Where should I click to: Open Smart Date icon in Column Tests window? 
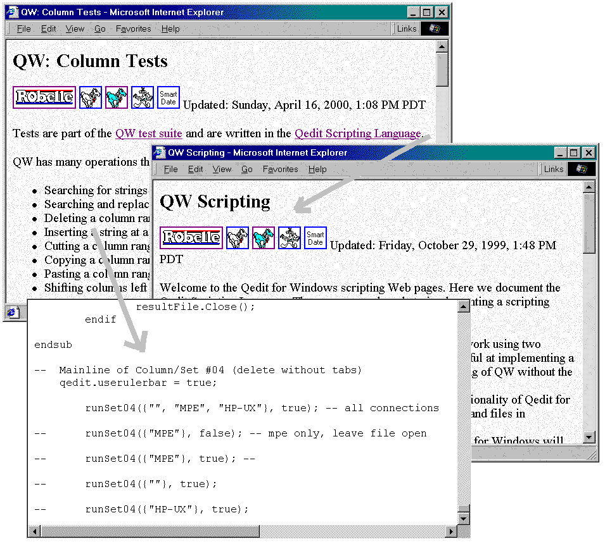169,97
